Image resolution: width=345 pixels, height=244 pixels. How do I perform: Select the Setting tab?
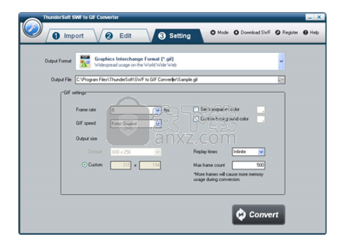click(177, 36)
